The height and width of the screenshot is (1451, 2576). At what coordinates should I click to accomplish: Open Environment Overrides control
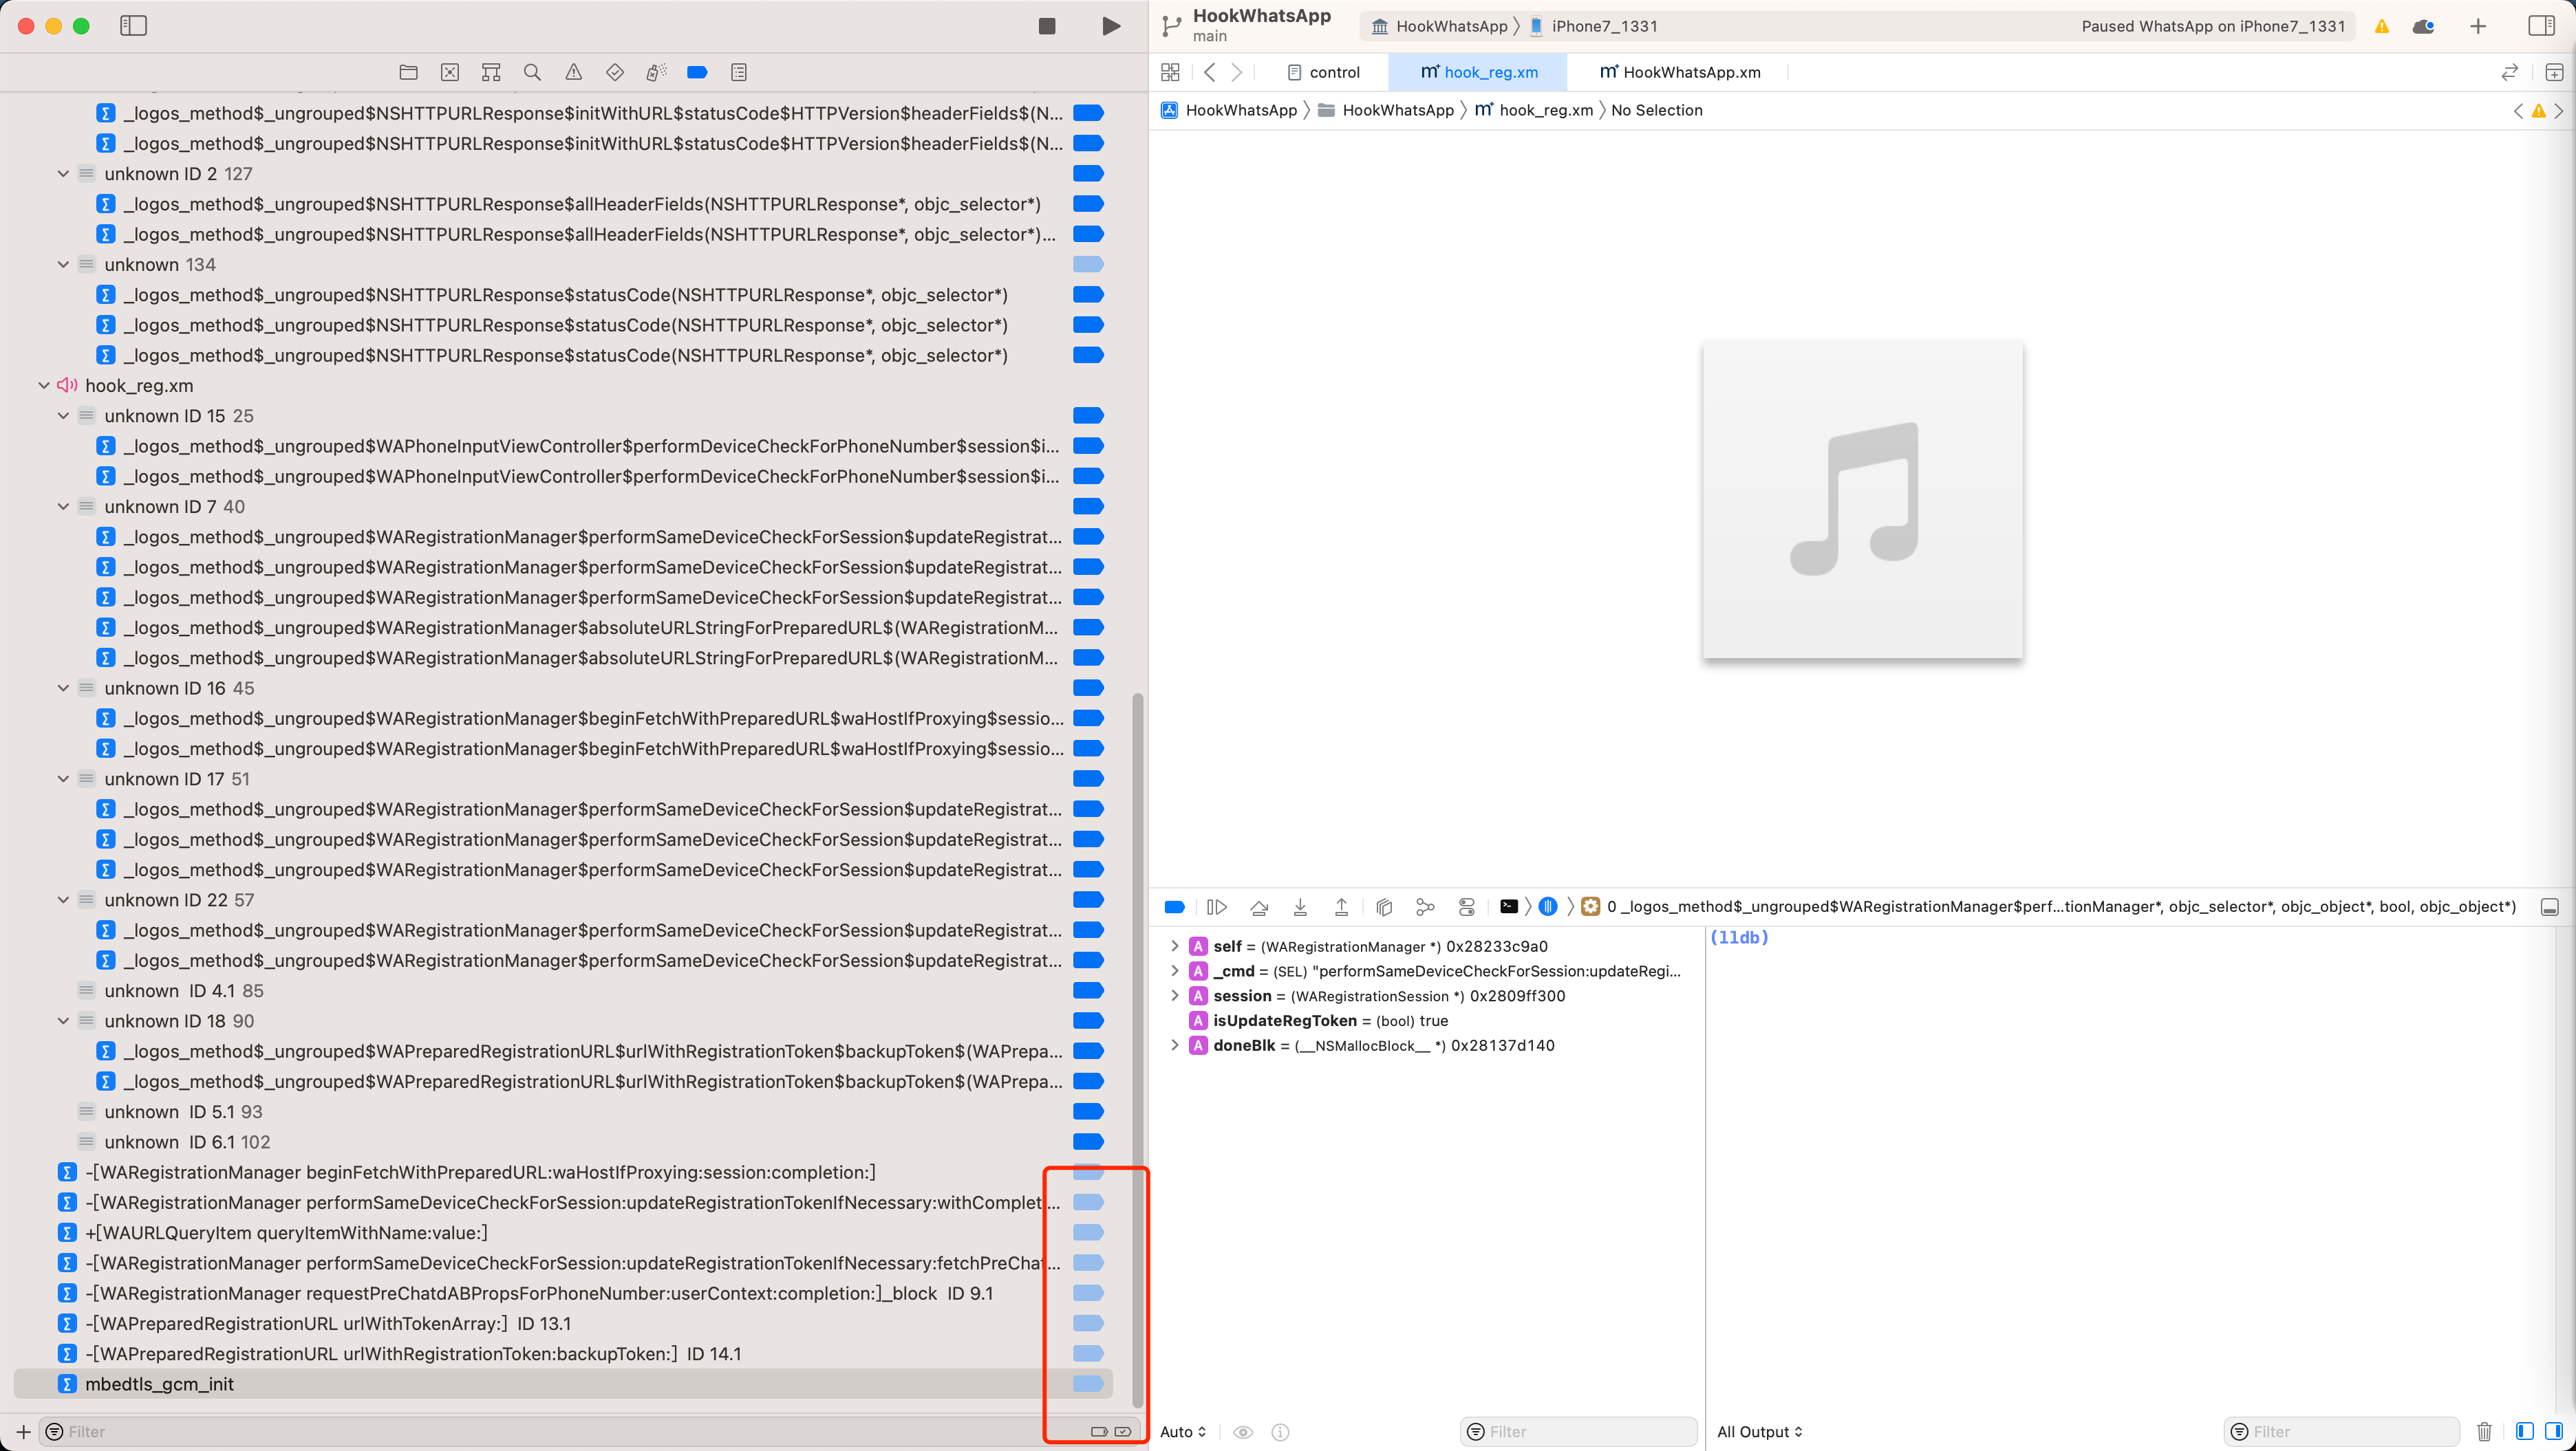[1467, 906]
